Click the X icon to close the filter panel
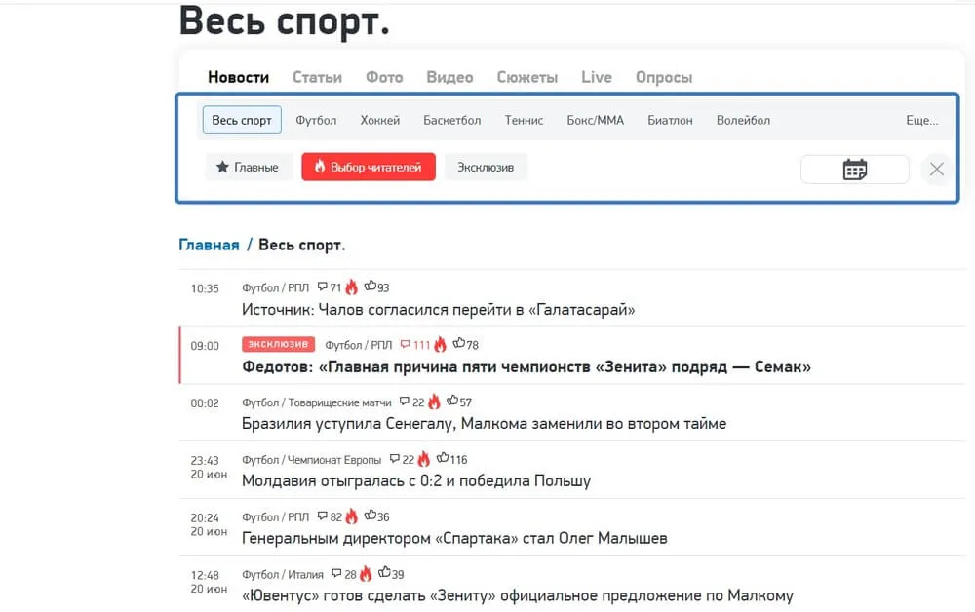The image size is (975, 612). click(x=936, y=169)
